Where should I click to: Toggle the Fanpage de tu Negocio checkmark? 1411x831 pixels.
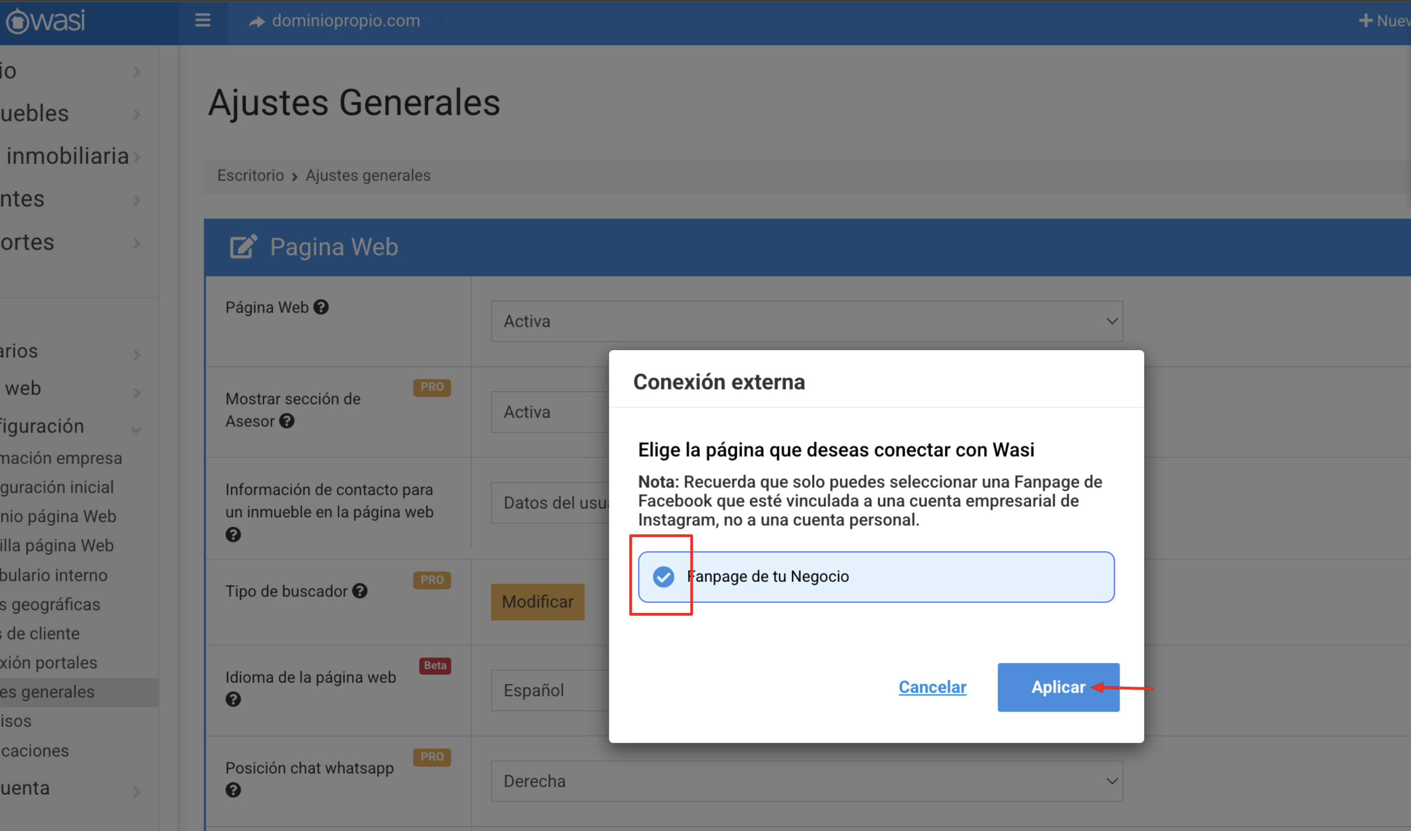(x=664, y=576)
